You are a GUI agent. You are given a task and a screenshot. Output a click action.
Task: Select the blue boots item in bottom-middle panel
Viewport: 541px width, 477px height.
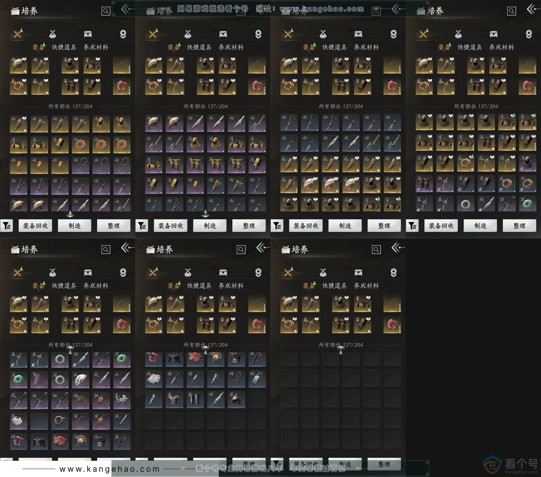195,400
